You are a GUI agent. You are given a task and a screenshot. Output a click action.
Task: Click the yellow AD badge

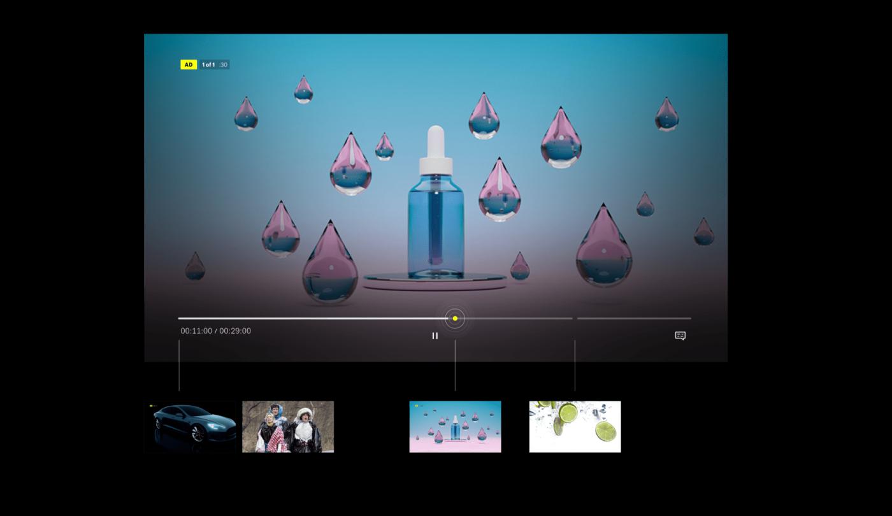189,64
